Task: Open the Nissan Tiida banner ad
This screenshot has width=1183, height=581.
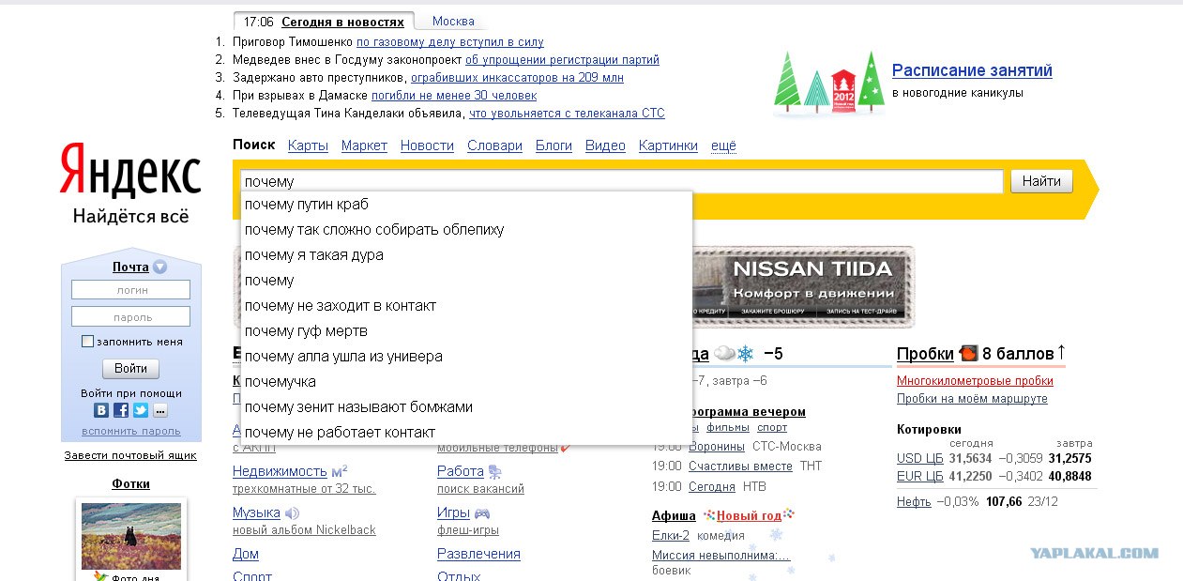Action: click(x=803, y=286)
